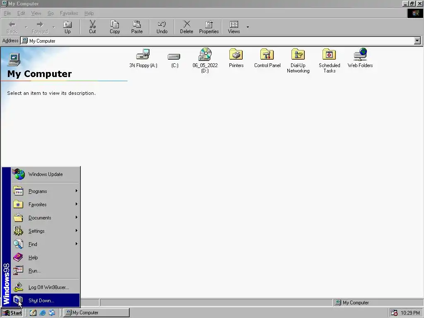Click the Forward toolbar button
Viewport: 424px width, 318px height.
(40, 27)
